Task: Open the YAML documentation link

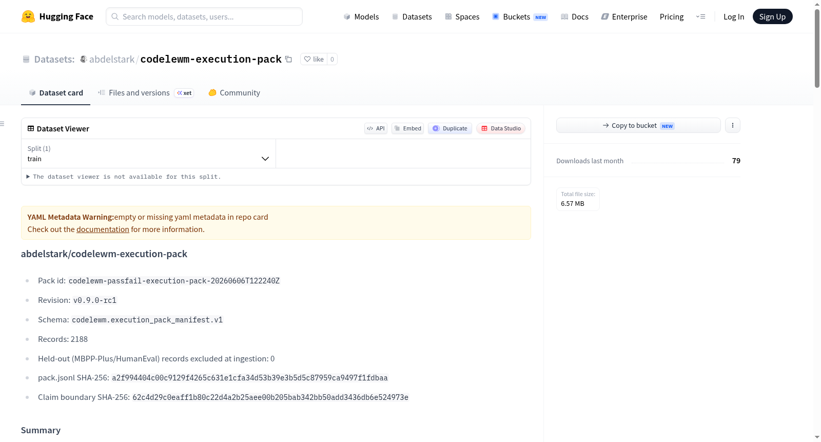Action: [103, 229]
